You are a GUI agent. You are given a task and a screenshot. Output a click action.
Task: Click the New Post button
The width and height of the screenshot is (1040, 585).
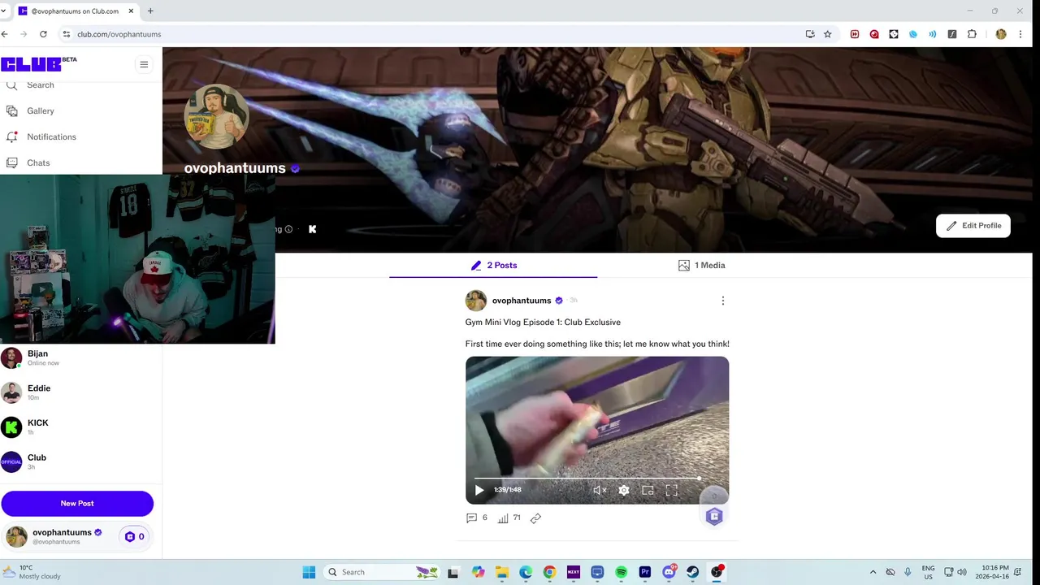pyautogui.click(x=77, y=504)
